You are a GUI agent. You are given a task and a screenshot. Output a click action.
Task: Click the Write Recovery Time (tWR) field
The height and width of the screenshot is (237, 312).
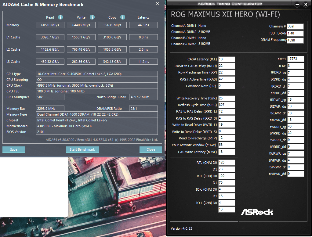pos(227,99)
